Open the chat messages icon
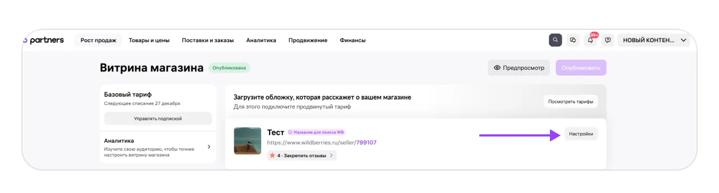The width and height of the screenshot is (719, 193). click(573, 40)
